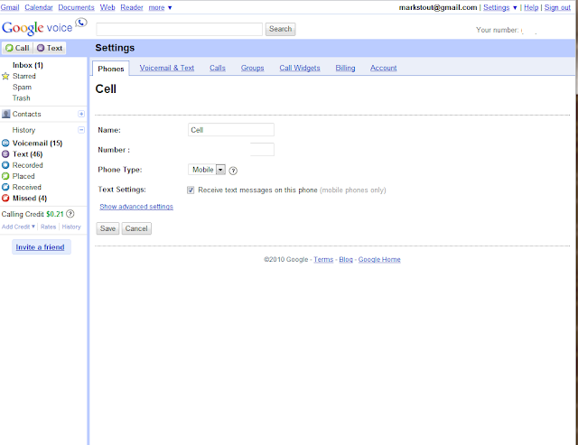Open Missed (4) in sidebar
Viewport: 578px width, 445px height.
pos(30,199)
